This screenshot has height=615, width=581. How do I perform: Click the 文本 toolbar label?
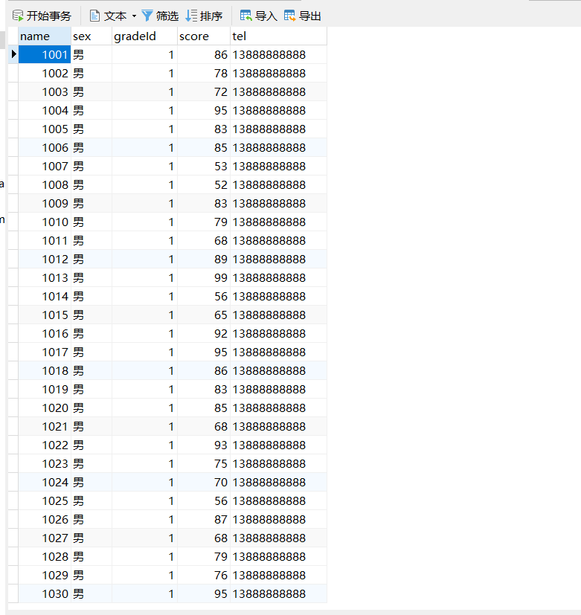pyautogui.click(x=115, y=16)
